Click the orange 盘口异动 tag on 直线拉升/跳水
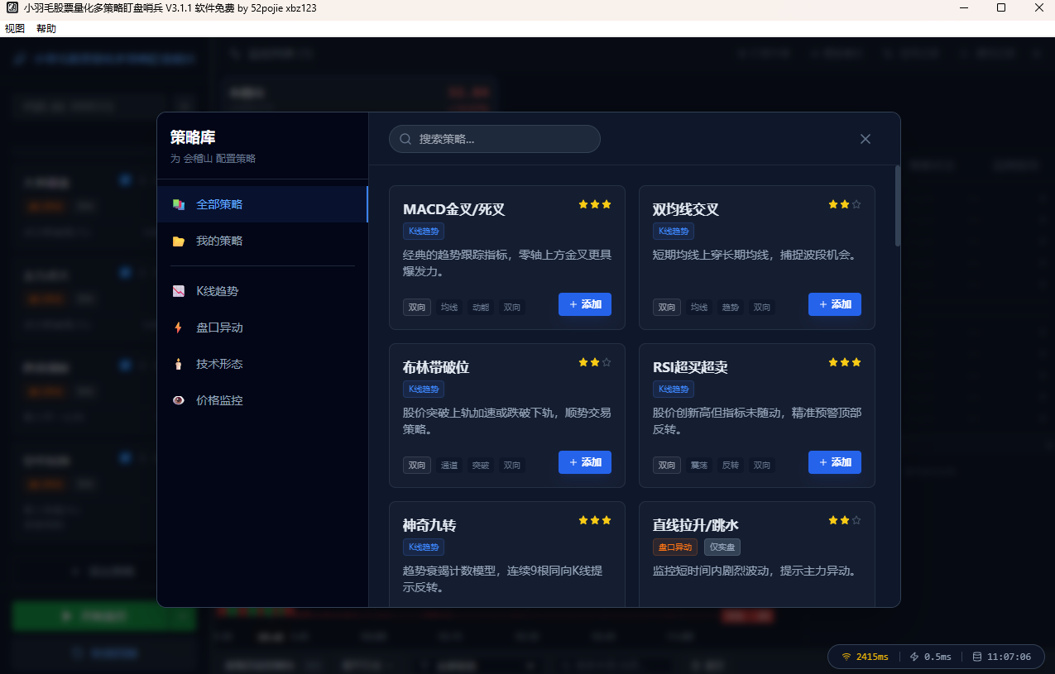 click(x=675, y=547)
